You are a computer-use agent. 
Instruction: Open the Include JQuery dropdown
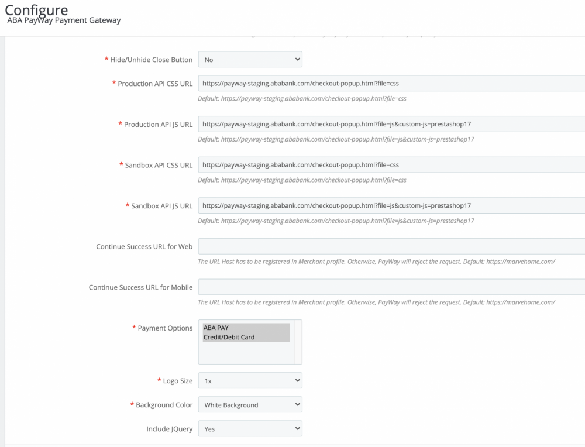[x=250, y=428]
